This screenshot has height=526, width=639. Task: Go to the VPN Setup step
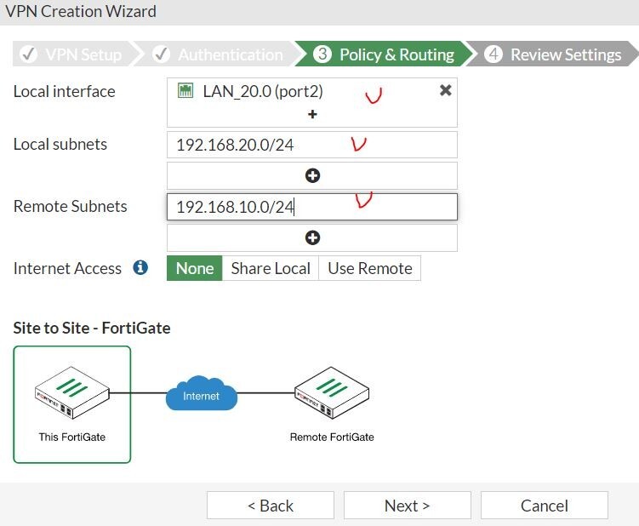click(x=73, y=54)
